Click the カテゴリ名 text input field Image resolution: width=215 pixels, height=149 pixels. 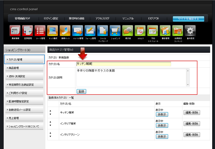[x=123, y=64]
